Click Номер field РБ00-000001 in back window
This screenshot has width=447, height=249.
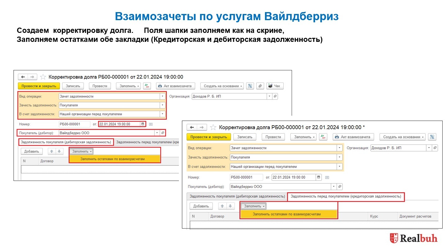[74, 124]
